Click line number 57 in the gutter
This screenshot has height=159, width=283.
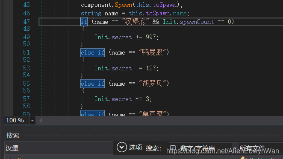point(27,99)
